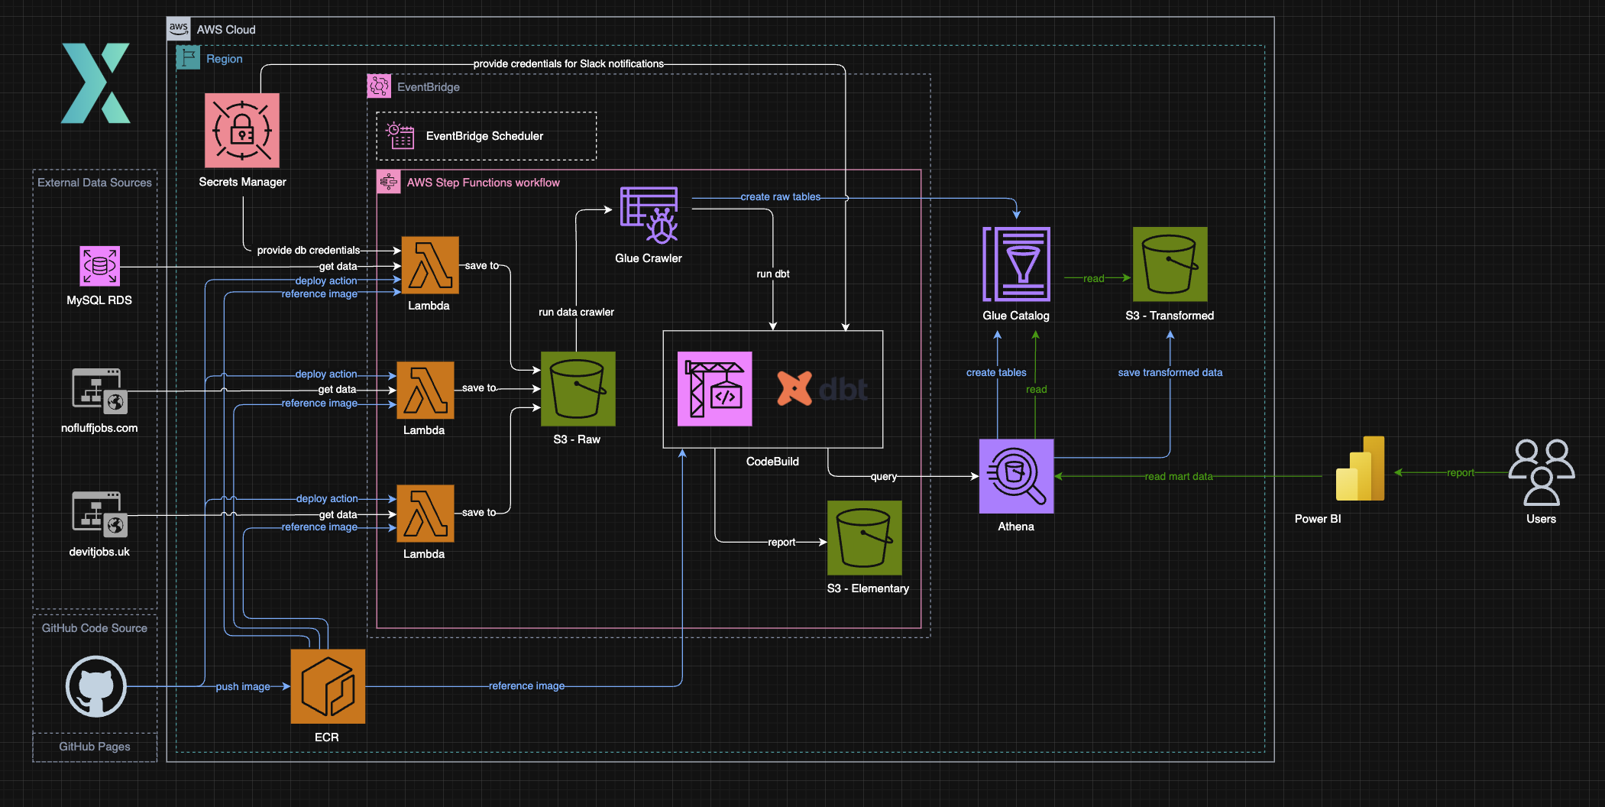Screen dimensions: 1605x807
Task: Click the 'S3 - Transformed' caption
Action: point(1170,316)
